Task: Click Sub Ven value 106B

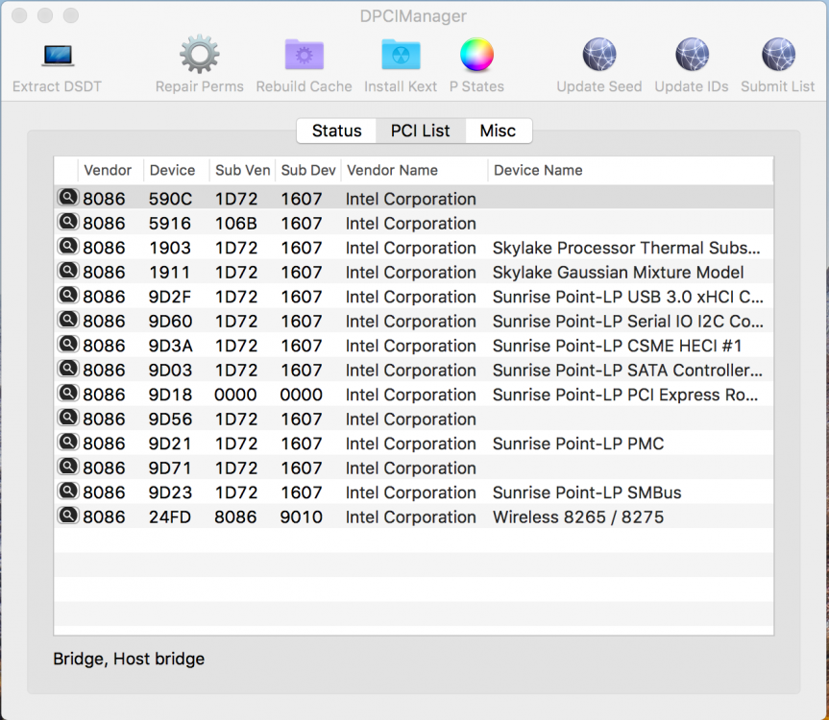Action: pyautogui.click(x=235, y=224)
